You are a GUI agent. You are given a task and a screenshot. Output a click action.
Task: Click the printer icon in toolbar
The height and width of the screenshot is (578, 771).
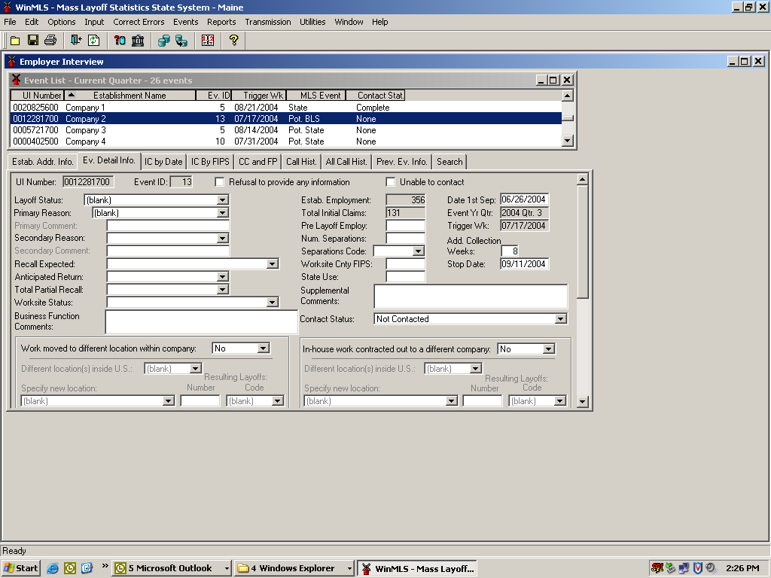[x=50, y=41]
